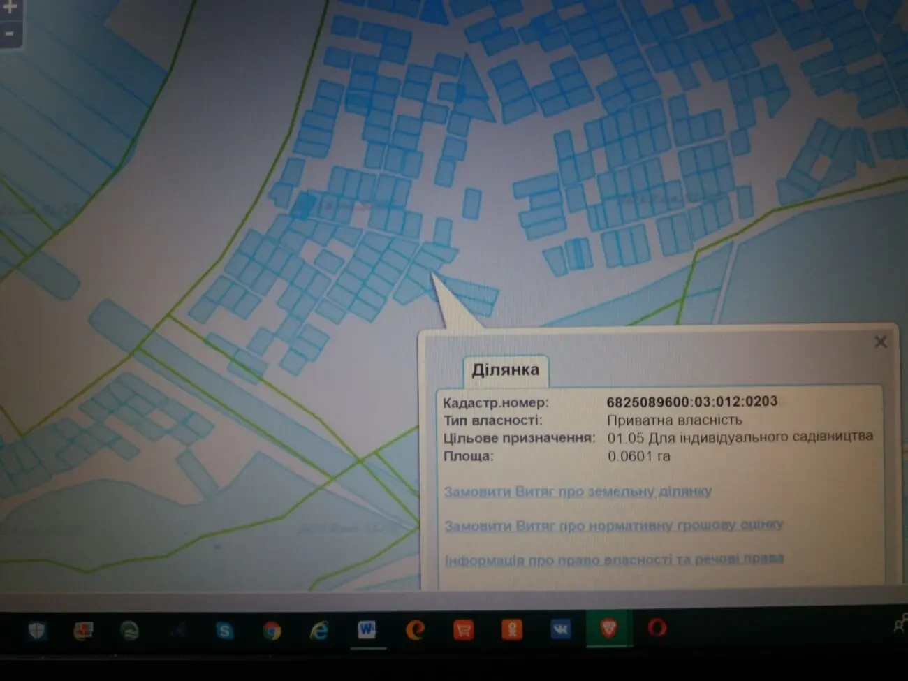Screen dimensions: 908x681
Task: Close the parcel info popup
Action: [x=880, y=342]
